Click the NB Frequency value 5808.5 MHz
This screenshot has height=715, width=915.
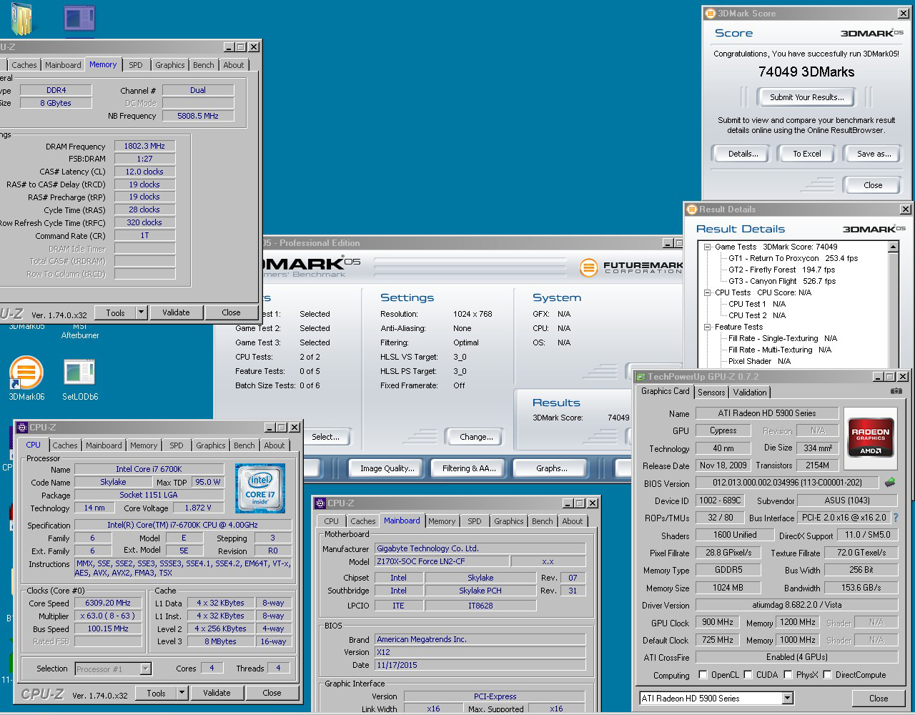(x=198, y=116)
